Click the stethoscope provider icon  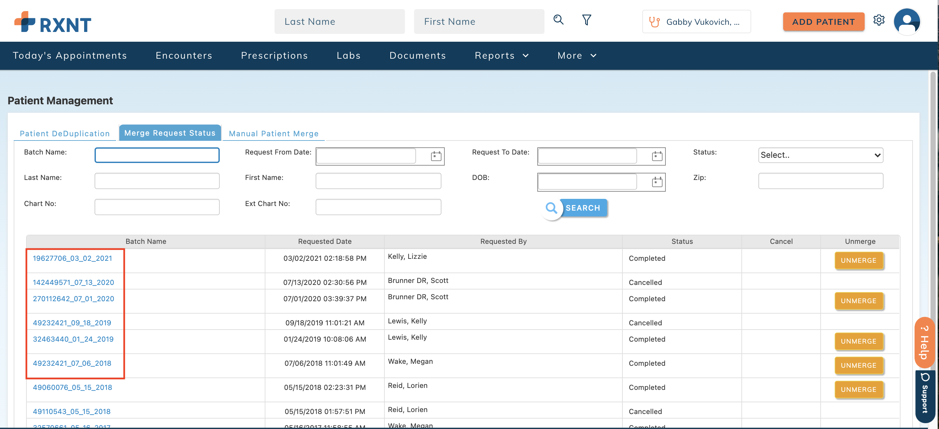tap(654, 22)
